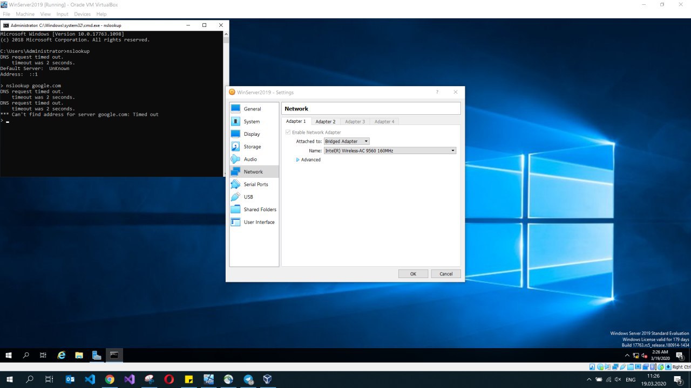Screen dimensions: 691x388
Task: Click the cmd window vertical scrollbar
Action: pyautogui.click(x=226, y=103)
